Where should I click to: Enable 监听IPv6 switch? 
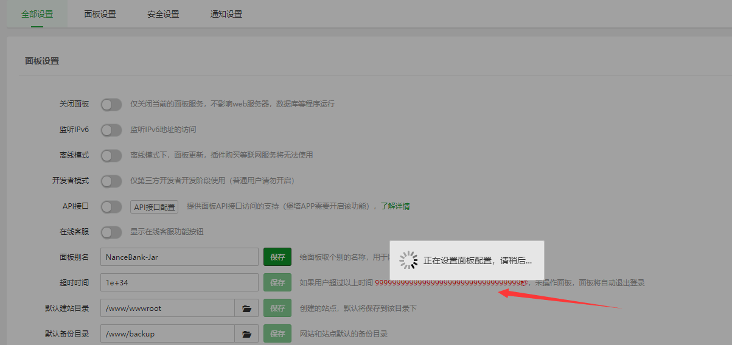tap(111, 130)
